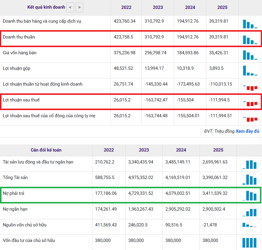Click the mini chart for Nguồn vốn chủ sở hữu
The width and height of the screenshot is (262, 250).
click(249, 225)
